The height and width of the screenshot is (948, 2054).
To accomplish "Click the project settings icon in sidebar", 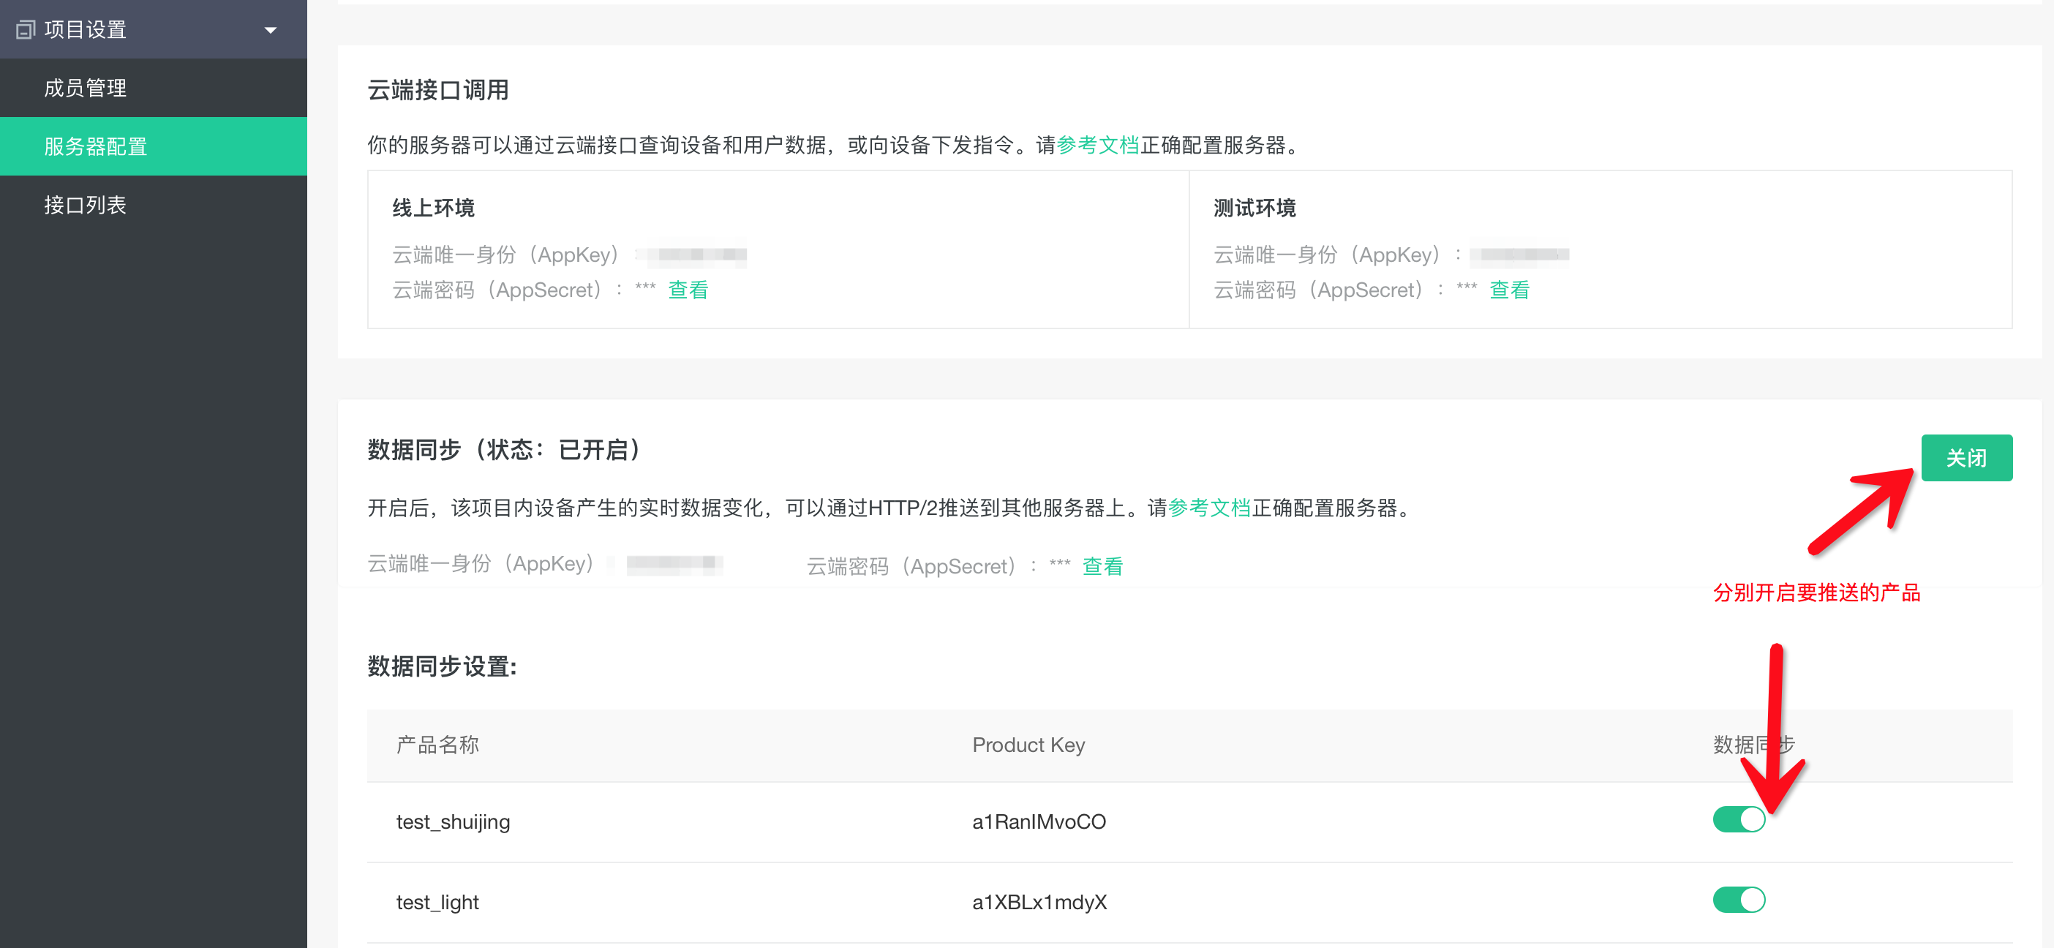I will tap(26, 29).
